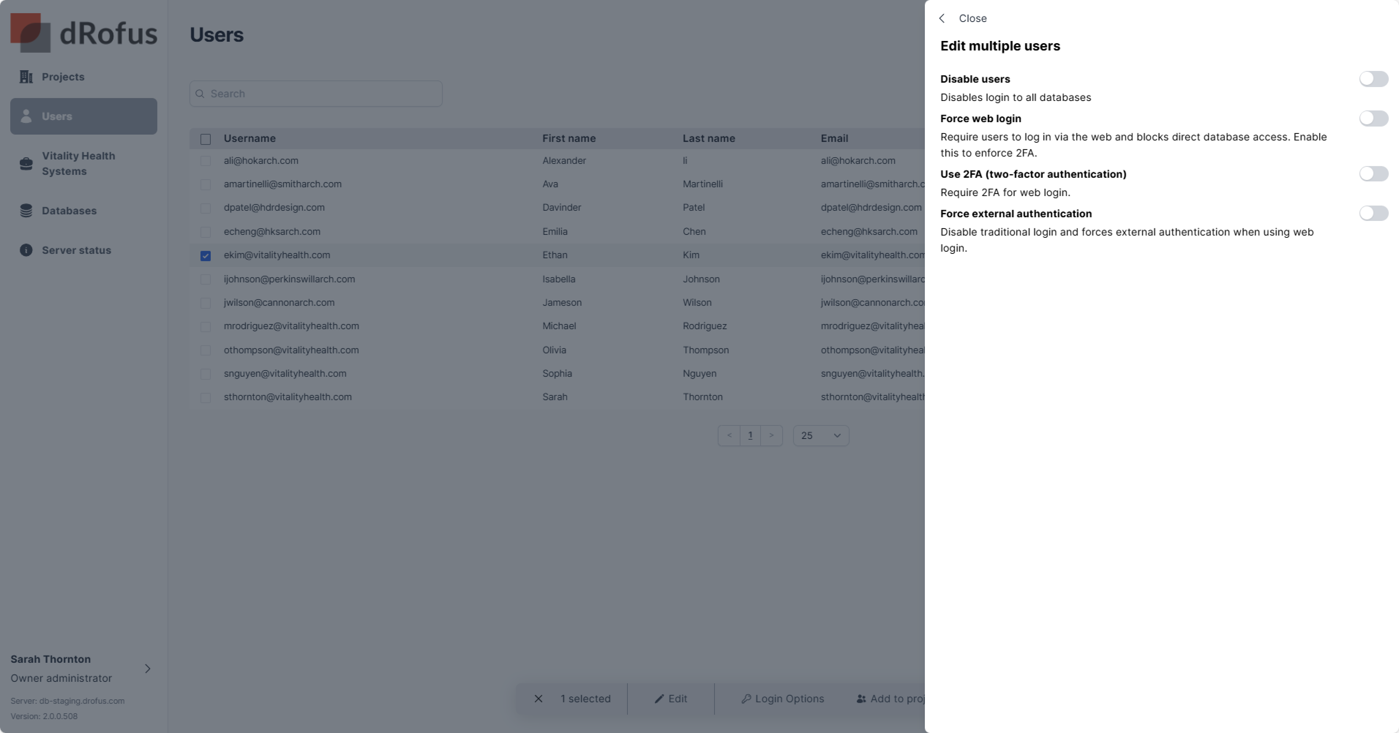Sort by Username column header
Viewport: 1399px width, 733px height.
tap(249, 139)
